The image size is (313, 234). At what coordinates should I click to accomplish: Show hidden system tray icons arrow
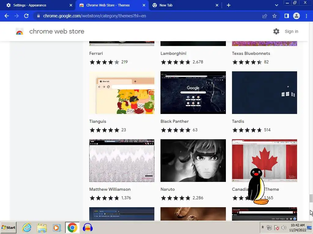click(263, 227)
